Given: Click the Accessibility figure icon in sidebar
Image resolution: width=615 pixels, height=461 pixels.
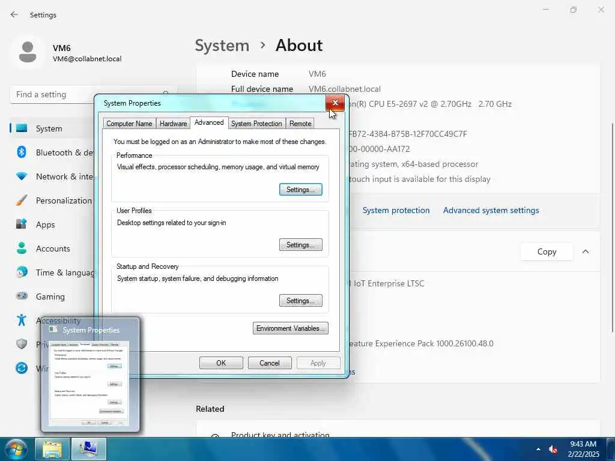Looking at the screenshot, I should click(x=22, y=321).
